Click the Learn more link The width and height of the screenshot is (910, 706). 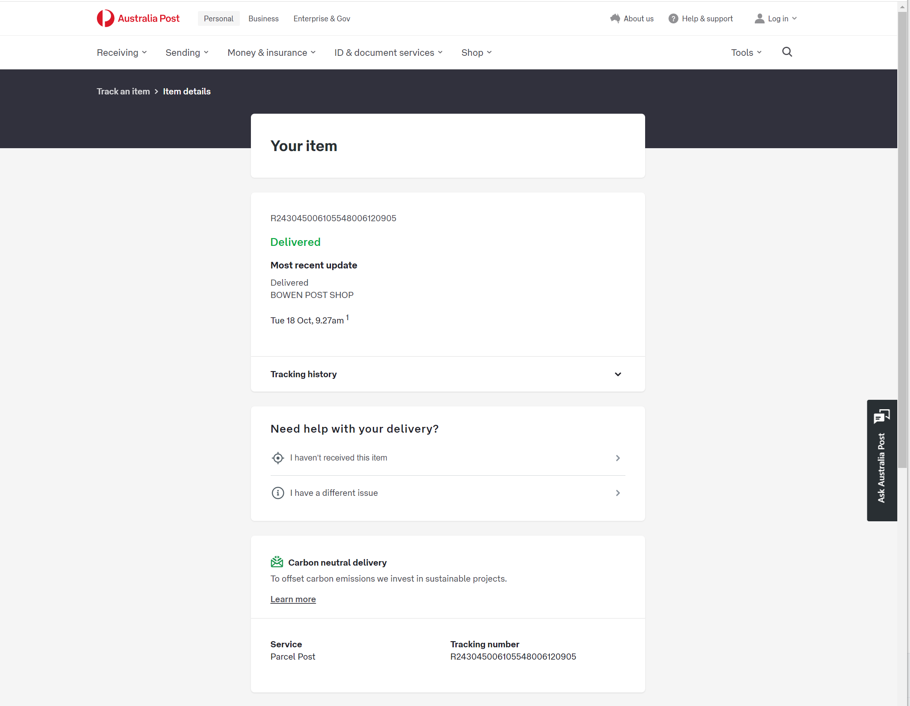(293, 599)
